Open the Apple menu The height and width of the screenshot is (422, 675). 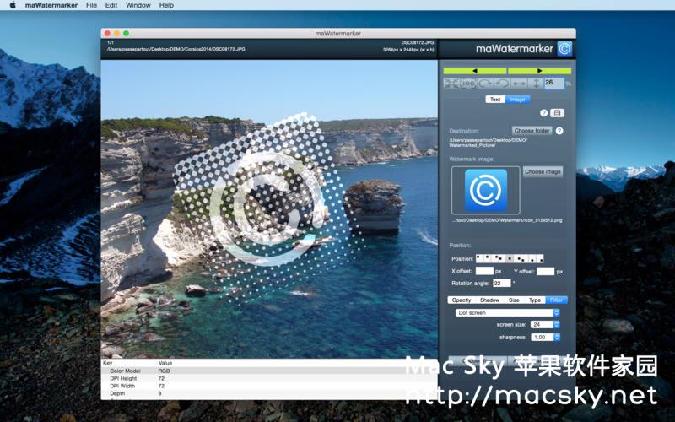coord(13,5)
